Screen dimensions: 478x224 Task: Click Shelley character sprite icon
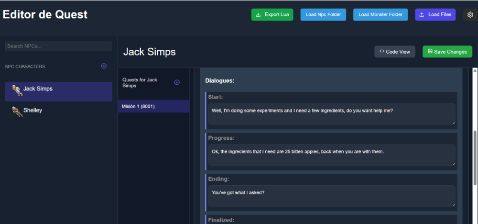tap(17, 112)
